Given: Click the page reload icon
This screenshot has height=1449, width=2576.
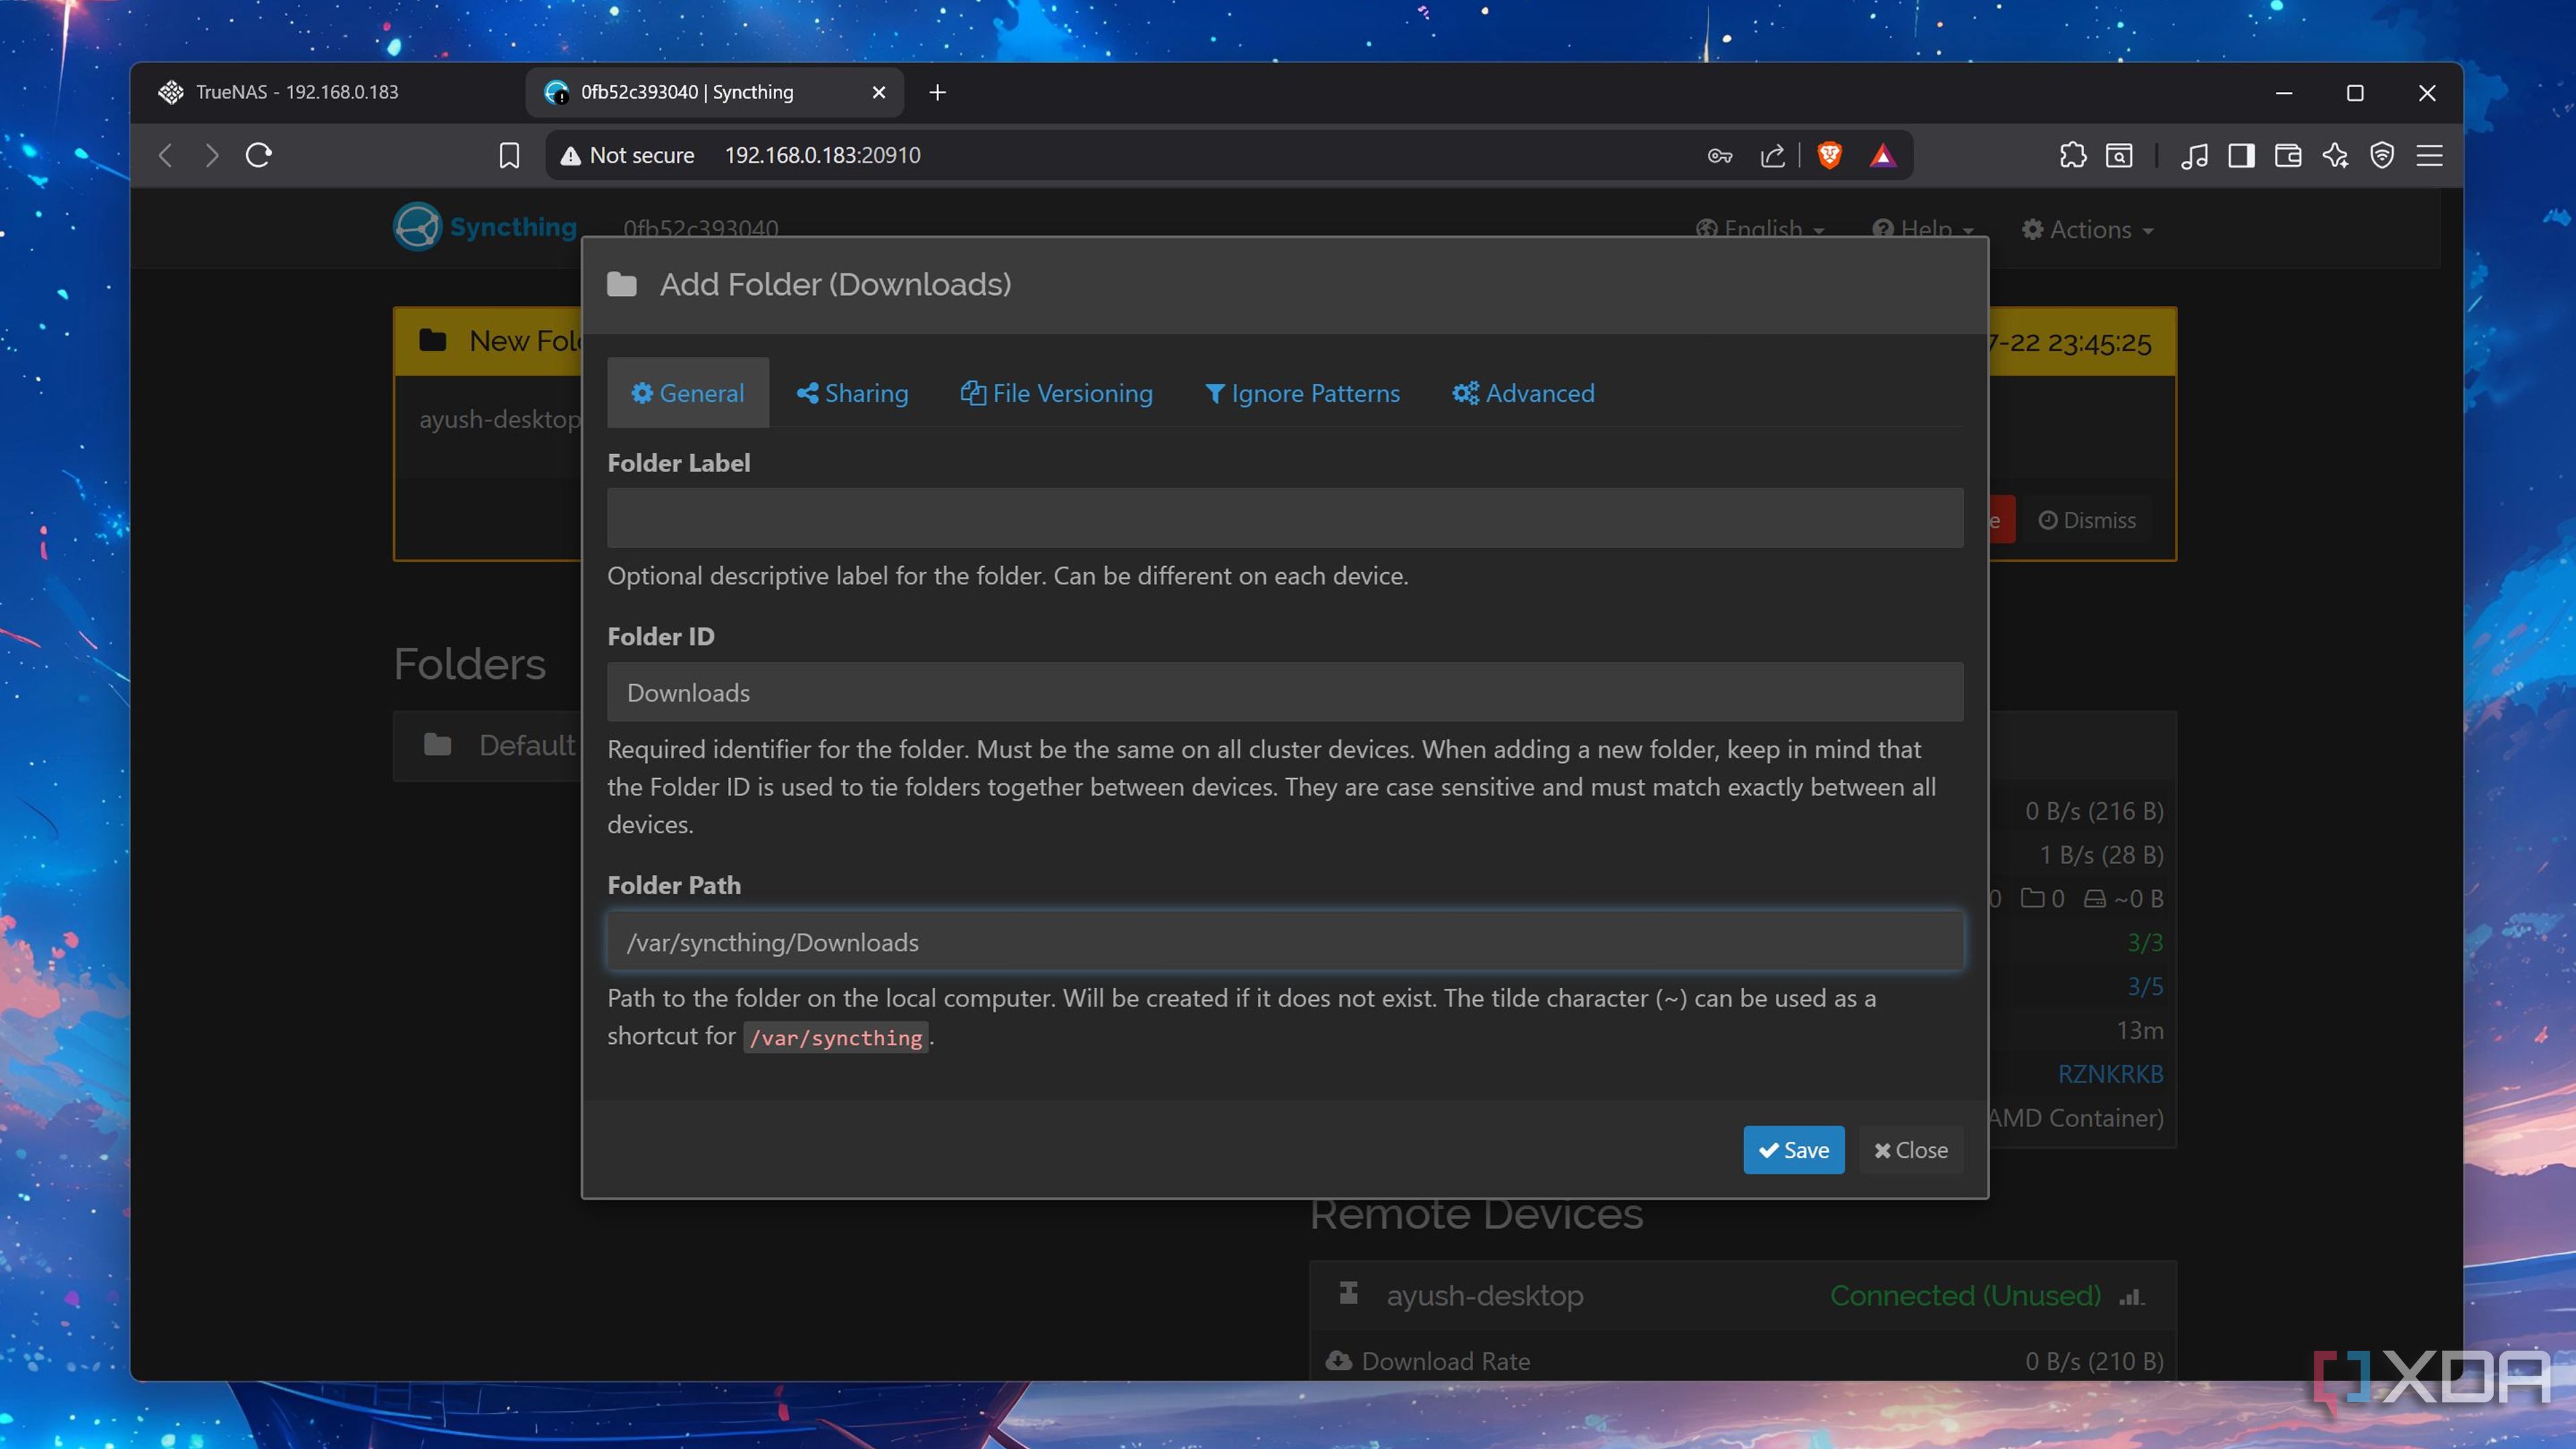Looking at the screenshot, I should point(260,156).
